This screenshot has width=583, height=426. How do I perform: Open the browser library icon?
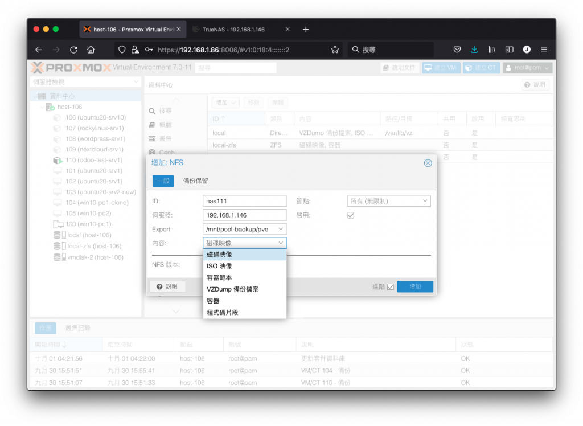[492, 50]
